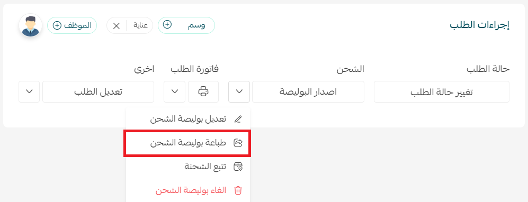Click tracking icon beside تتبع الشحنة

pyautogui.click(x=238, y=167)
